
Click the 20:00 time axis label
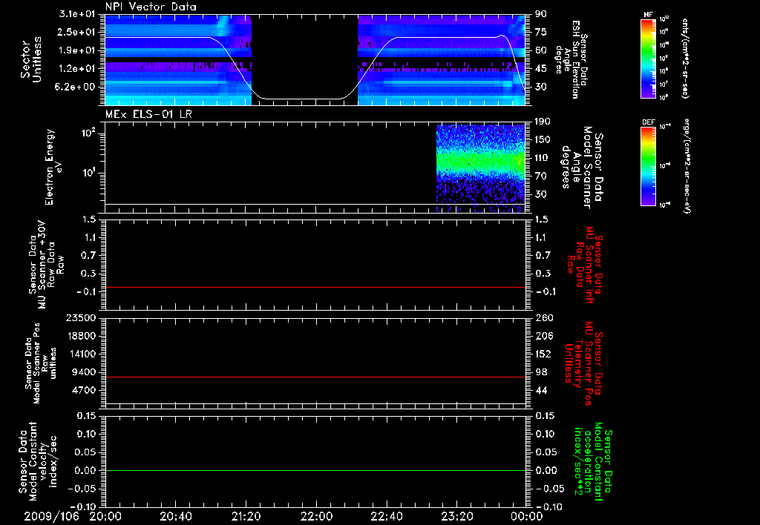(x=105, y=516)
